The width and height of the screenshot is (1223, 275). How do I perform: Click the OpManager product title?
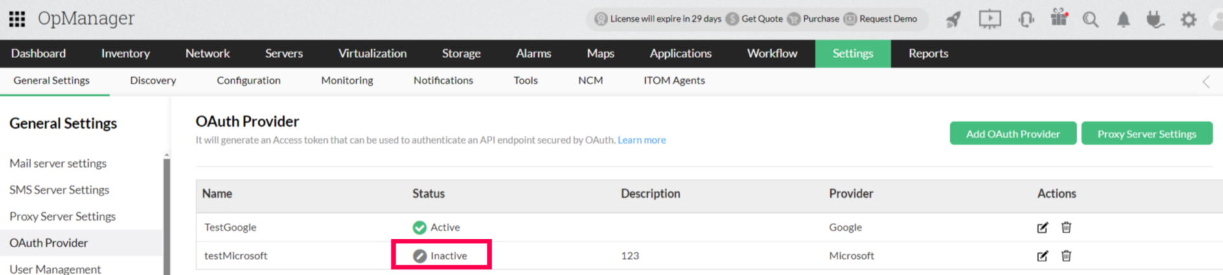pyautogui.click(x=86, y=19)
